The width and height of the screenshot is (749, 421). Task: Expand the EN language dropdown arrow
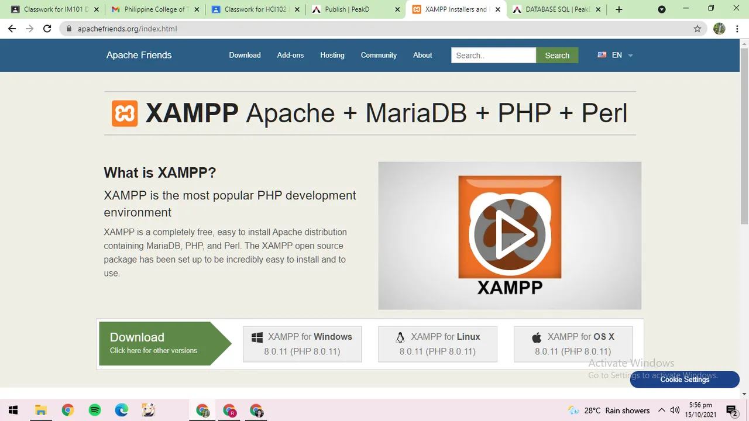tap(630, 56)
